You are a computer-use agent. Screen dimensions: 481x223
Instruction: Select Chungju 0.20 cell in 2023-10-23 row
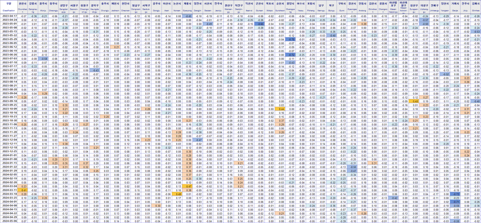click(x=106, y=117)
